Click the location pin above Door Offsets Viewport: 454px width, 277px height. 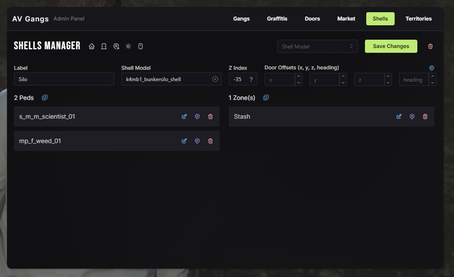(432, 68)
